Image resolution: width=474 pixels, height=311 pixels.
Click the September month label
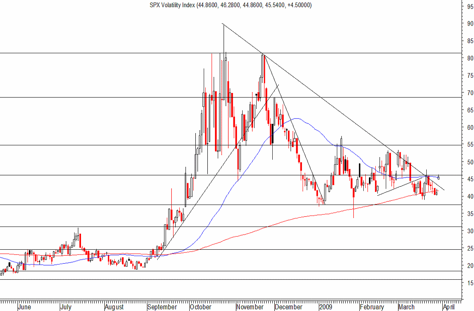coord(162,307)
